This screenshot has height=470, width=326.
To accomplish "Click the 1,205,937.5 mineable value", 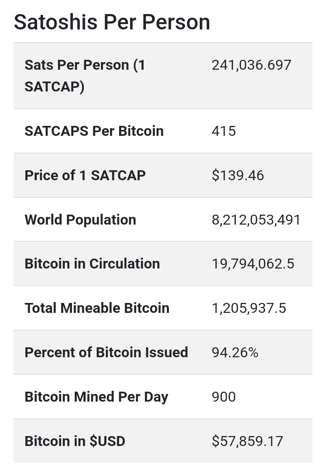I will click(x=249, y=308).
